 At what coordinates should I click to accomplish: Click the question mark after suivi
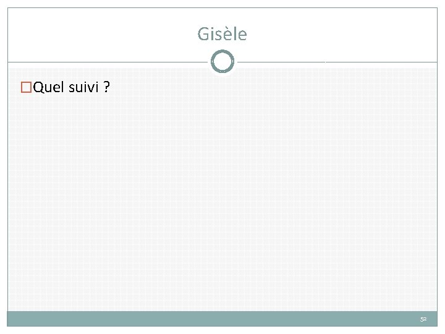point(107,87)
